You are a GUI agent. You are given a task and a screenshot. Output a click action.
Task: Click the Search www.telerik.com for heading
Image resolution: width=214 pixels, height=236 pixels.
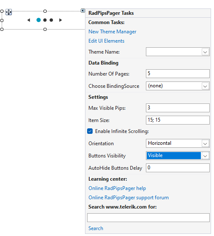tap(123, 207)
